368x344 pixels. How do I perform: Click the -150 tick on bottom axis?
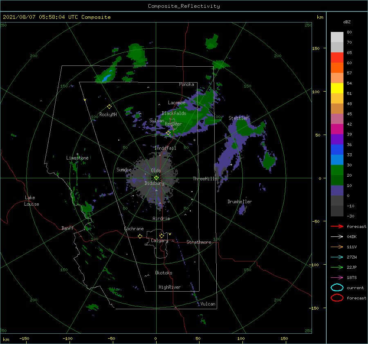point(24,338)
